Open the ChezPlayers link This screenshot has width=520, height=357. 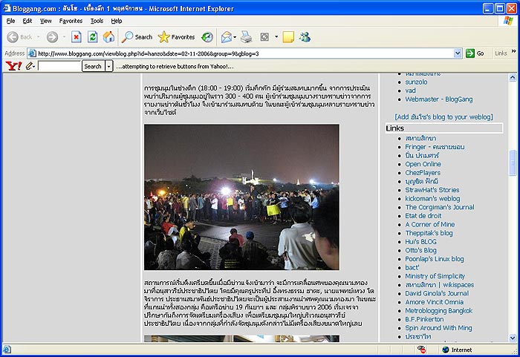point(423,173)
